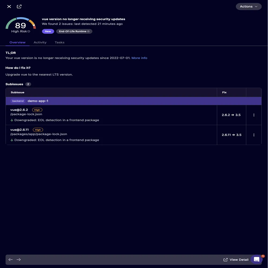
Task: Click the End-Of-Life Runtime tag
Action: point(74,31)
